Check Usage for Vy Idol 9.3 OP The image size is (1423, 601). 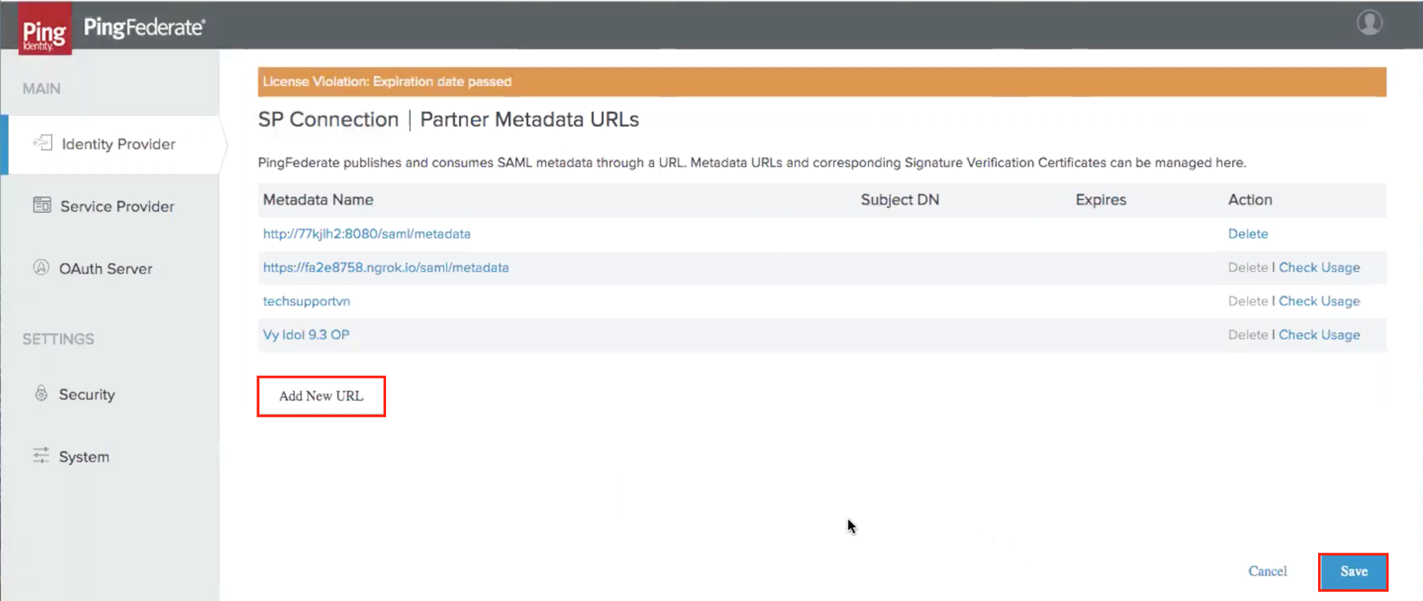(x=1319, y=335)
